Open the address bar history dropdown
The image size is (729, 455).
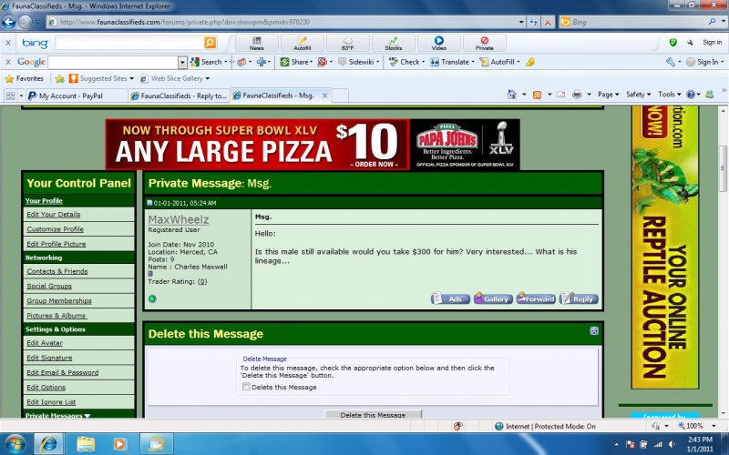[521, 22]
